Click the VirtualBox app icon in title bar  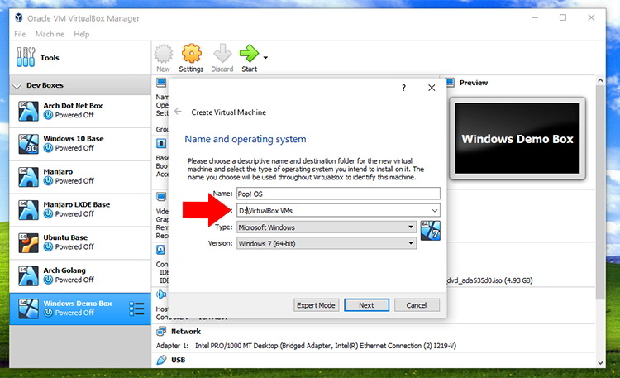pyautogui.click(x=18, y=18)
